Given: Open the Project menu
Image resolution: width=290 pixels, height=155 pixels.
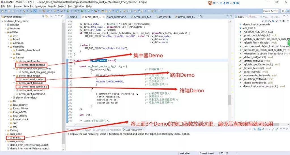Looking at the screenshot, I should click(x=61, y=6).
